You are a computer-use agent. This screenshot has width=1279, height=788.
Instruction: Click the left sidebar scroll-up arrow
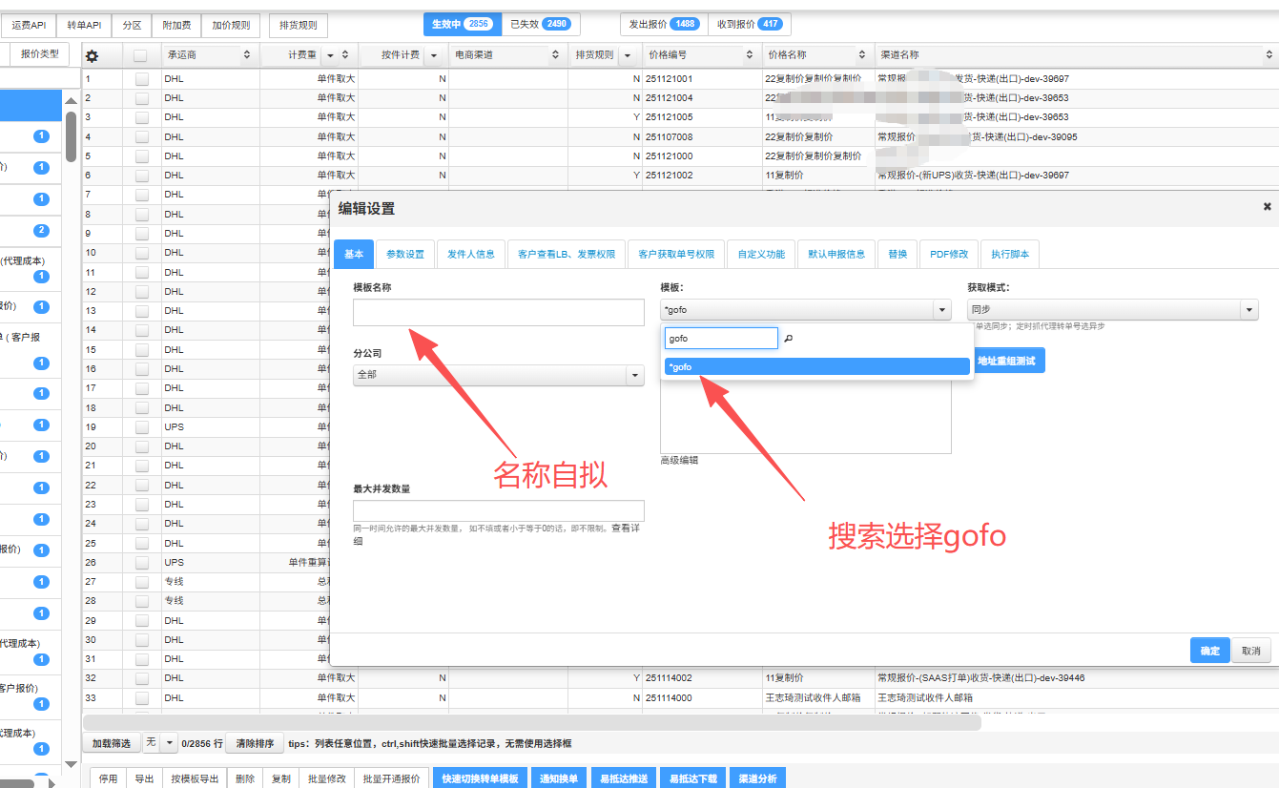click(72, 101)
